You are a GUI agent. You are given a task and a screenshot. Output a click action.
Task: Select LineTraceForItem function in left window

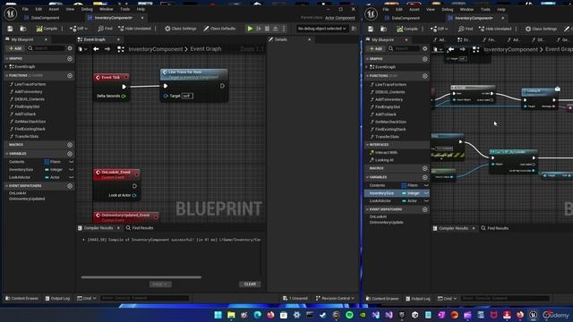(30, 84)
